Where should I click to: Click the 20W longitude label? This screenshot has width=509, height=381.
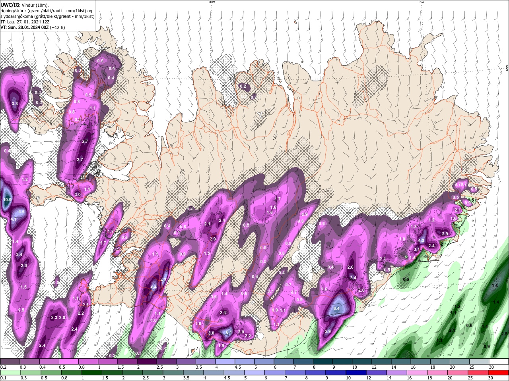point(212,2)
